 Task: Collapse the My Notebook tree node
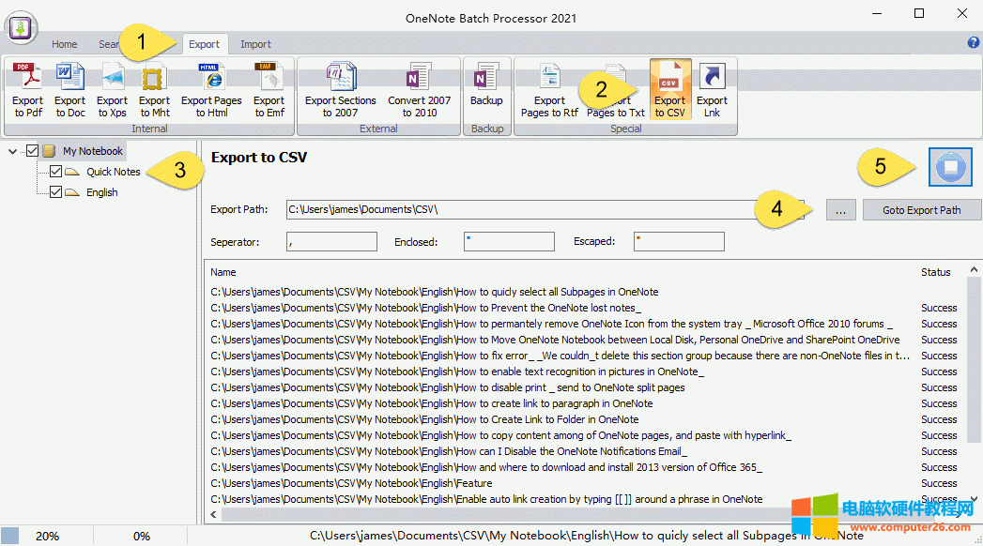click(12, 150)
